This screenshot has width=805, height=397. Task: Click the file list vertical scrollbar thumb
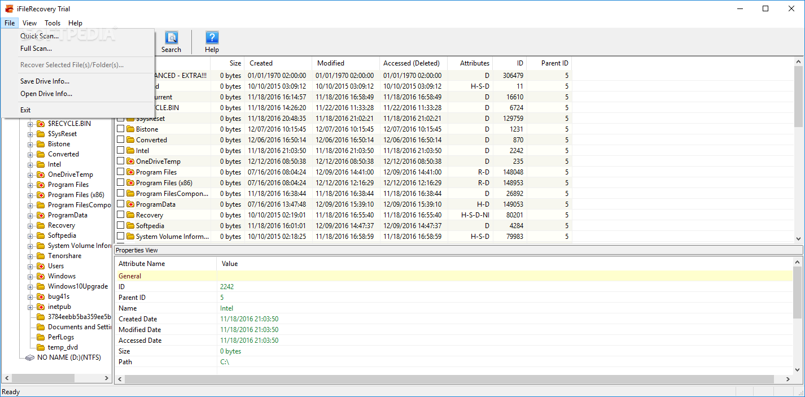pyautogui.click(x=798, y=97)
